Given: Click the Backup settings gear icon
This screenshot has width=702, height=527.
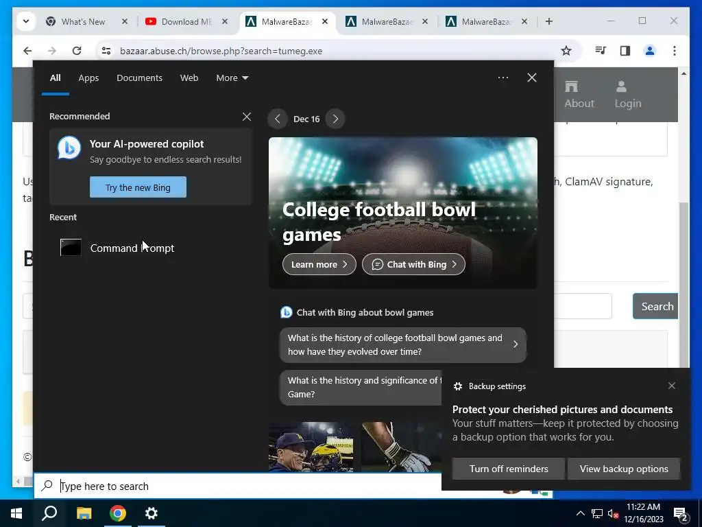Looking at the screenshot, I should point(457,386).
